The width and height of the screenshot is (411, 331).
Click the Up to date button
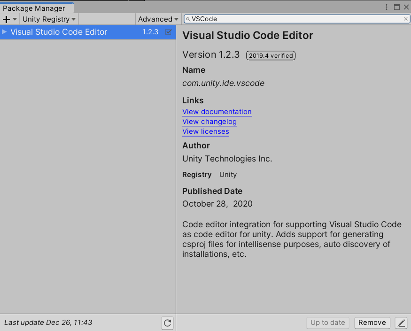[x=328, y=323]
